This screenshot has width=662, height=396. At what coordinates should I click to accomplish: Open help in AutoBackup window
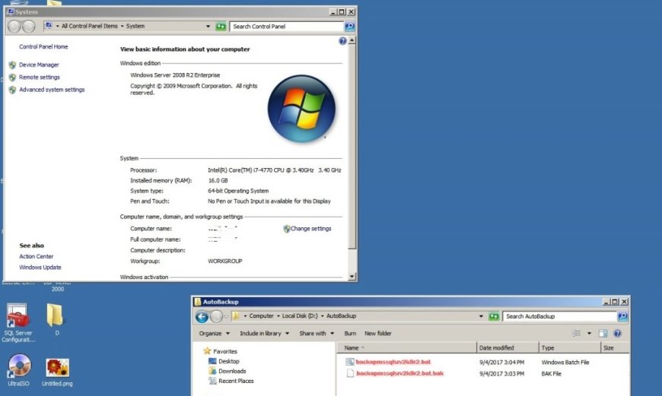(x=617, y=334)
